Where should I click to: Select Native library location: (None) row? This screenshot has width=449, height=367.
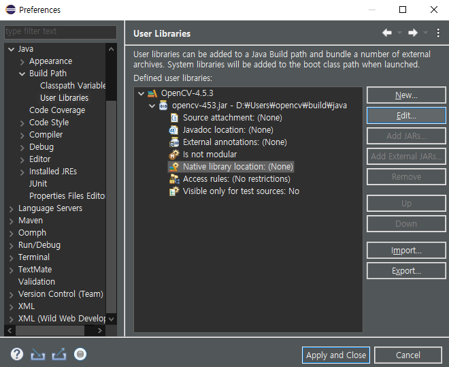(231, 167)
